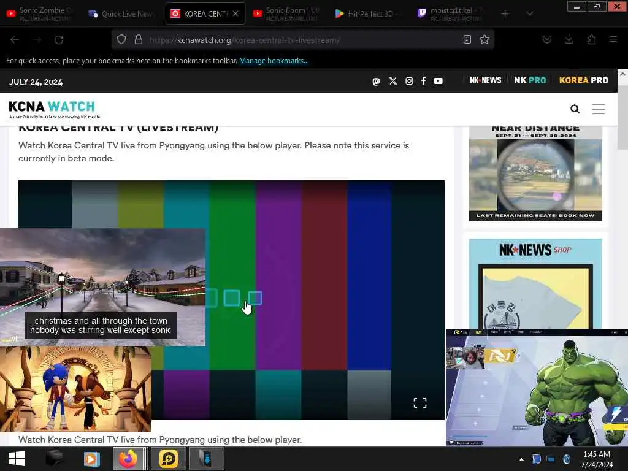This screenshot has height=471, width=628.
Task: Open the Firefox hamburger application menu
Action: coord(613,39)
